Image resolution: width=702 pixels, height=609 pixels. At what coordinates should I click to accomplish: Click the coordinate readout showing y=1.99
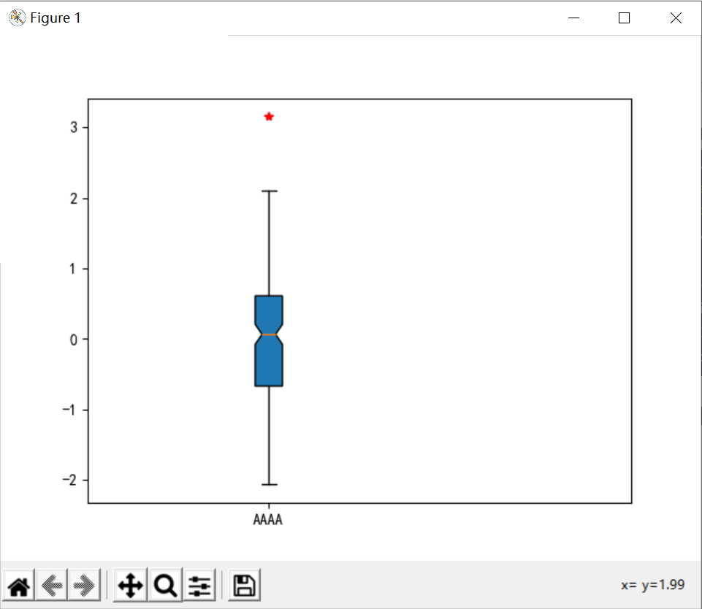(652, 584)
